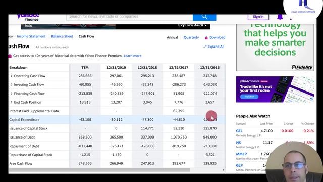
Task: Click Interest Paid value 62,395
Action: coord(179,111)
